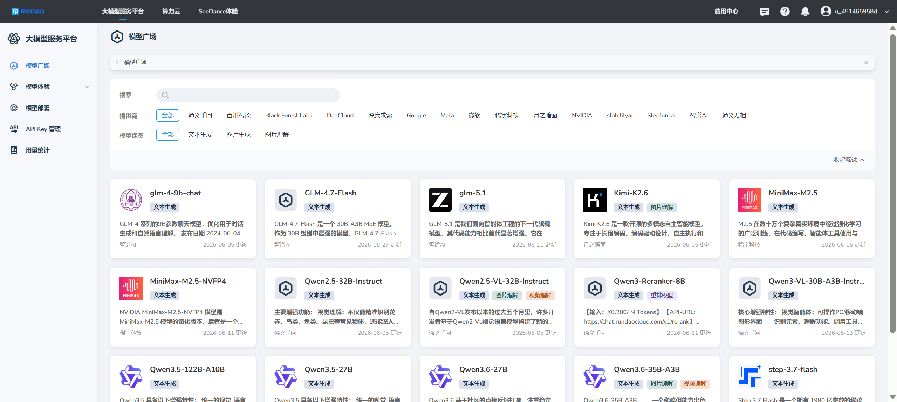897x402 pixels.
Task: Filter providers by 百川智能
Action: [239, 115]
